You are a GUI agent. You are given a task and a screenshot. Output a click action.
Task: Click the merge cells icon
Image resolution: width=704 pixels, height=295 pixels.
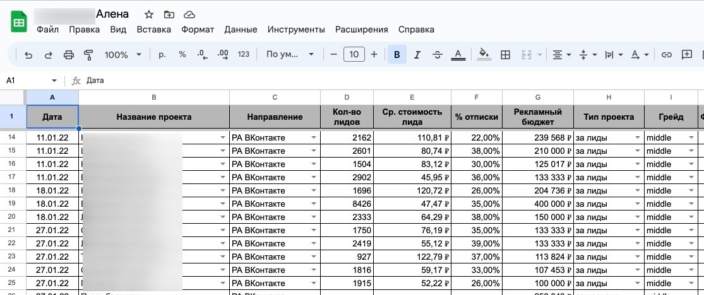[527, 55]
